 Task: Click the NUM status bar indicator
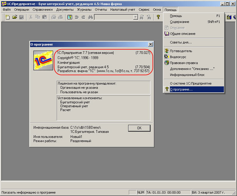(x=141, y=192)
